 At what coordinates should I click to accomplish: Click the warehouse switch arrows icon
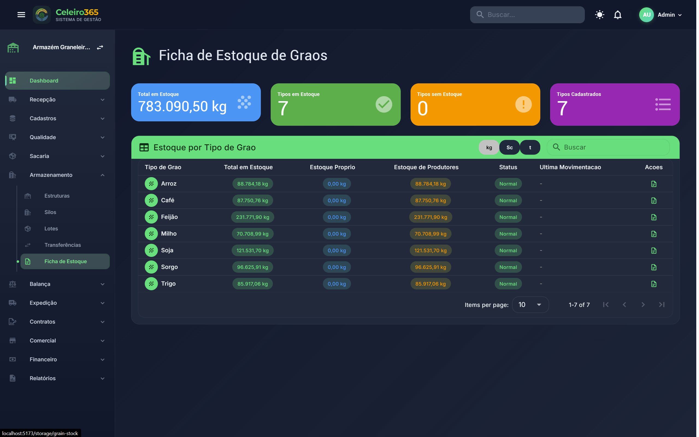pos(100,47)
